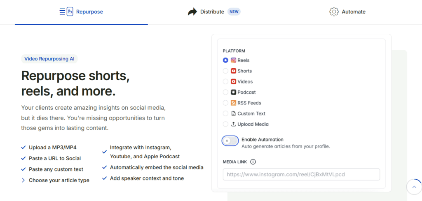Click the Custom Text document icon
The width and height of the screenshot is (422, 201).
pos(234,113)
